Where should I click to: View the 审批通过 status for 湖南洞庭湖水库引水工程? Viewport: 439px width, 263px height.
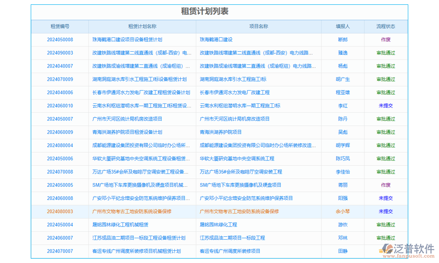click(x=385, y=79)
